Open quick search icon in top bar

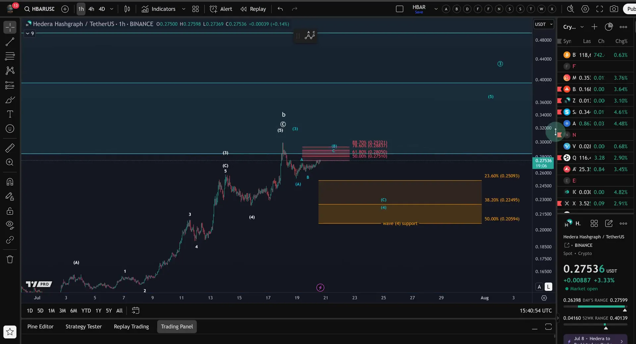570,9
